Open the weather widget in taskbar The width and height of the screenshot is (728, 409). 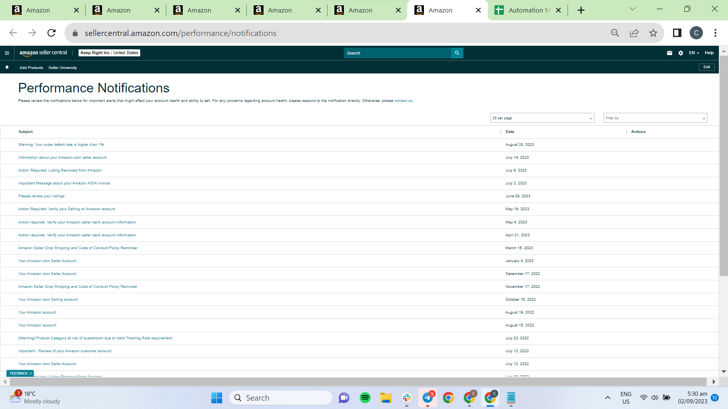(35, 398)
